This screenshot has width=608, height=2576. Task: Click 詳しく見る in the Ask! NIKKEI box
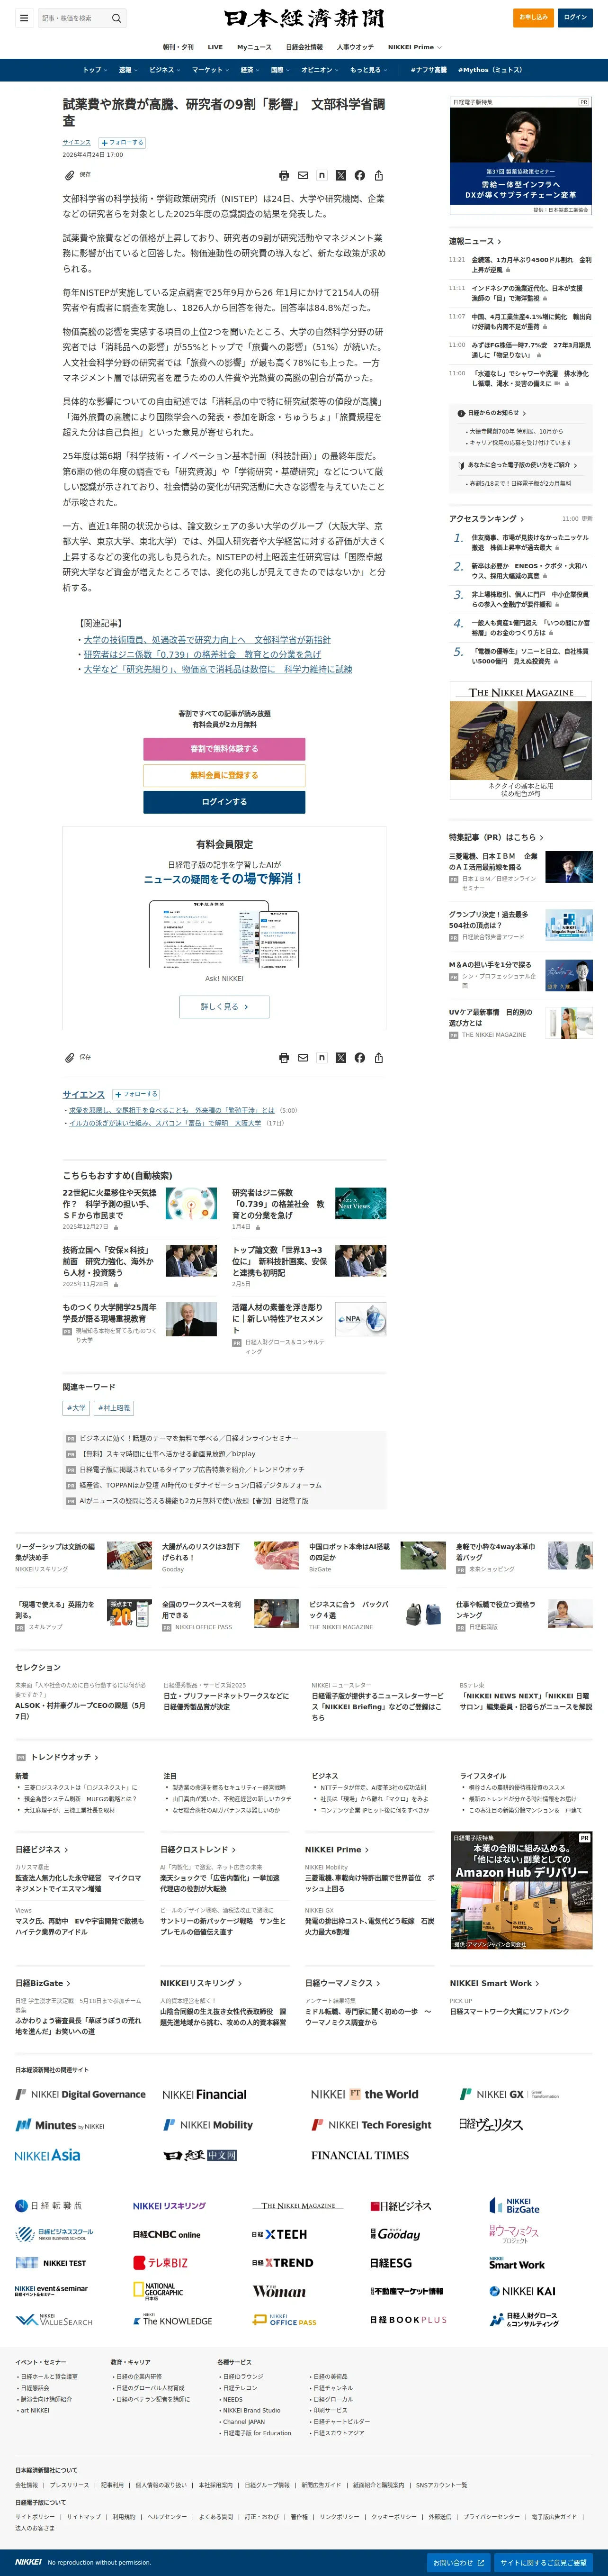(224, 1007)
